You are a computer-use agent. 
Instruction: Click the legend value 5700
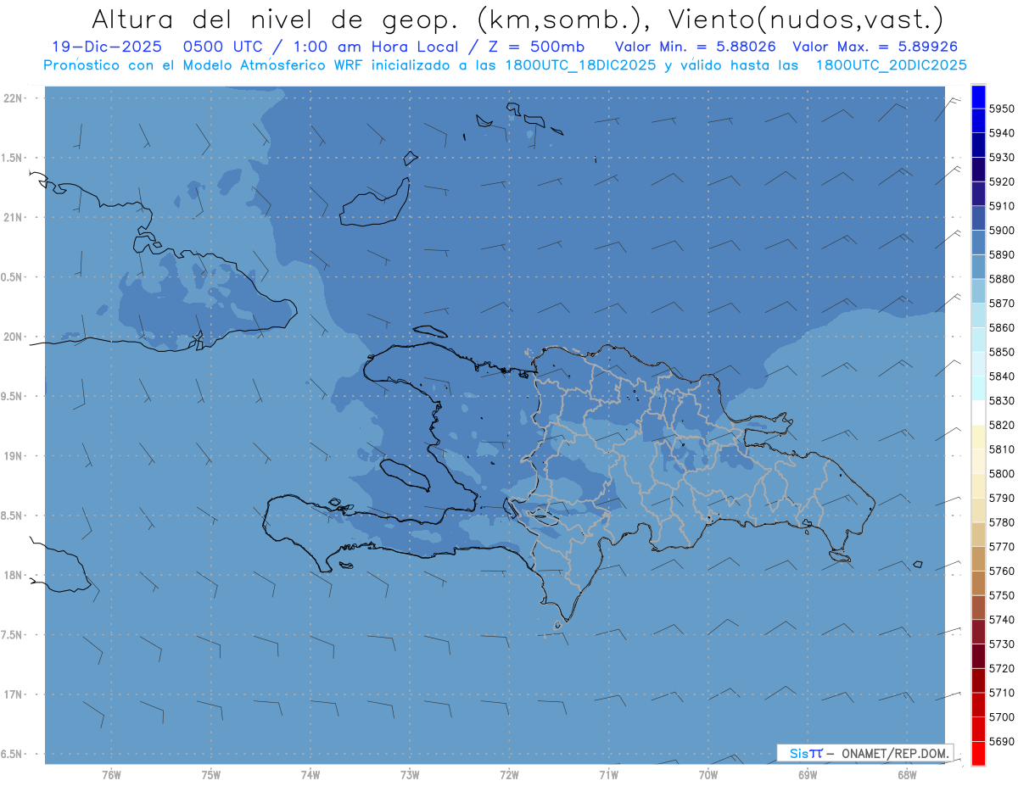click(x=1002, y=717)
